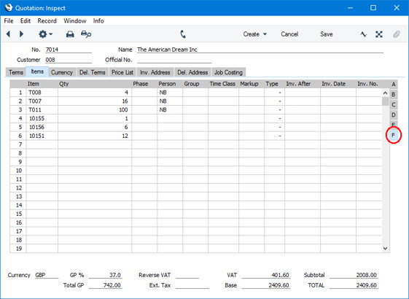Click the Official No. input field
The height and width of the screenshot is (299, 409).
click(174, 60)
